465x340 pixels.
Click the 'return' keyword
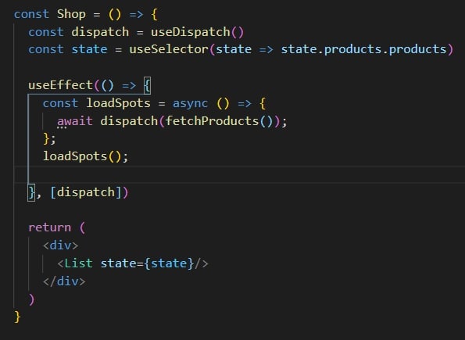click(49, 227)
